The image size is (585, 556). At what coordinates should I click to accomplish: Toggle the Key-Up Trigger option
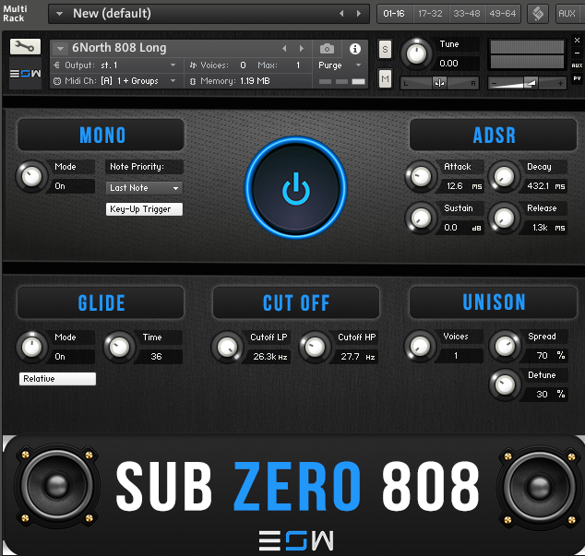[x=144, y=209]
